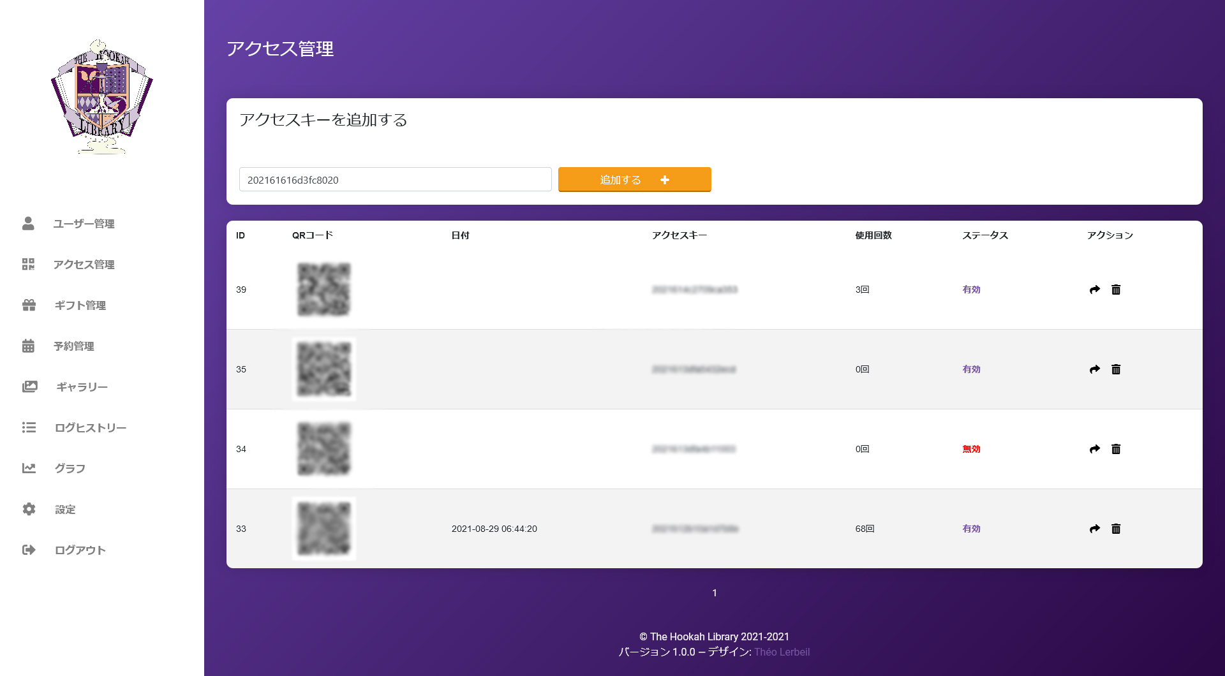
Task: Open ギフト管理 in the sidebar
Action: (80, 305)
